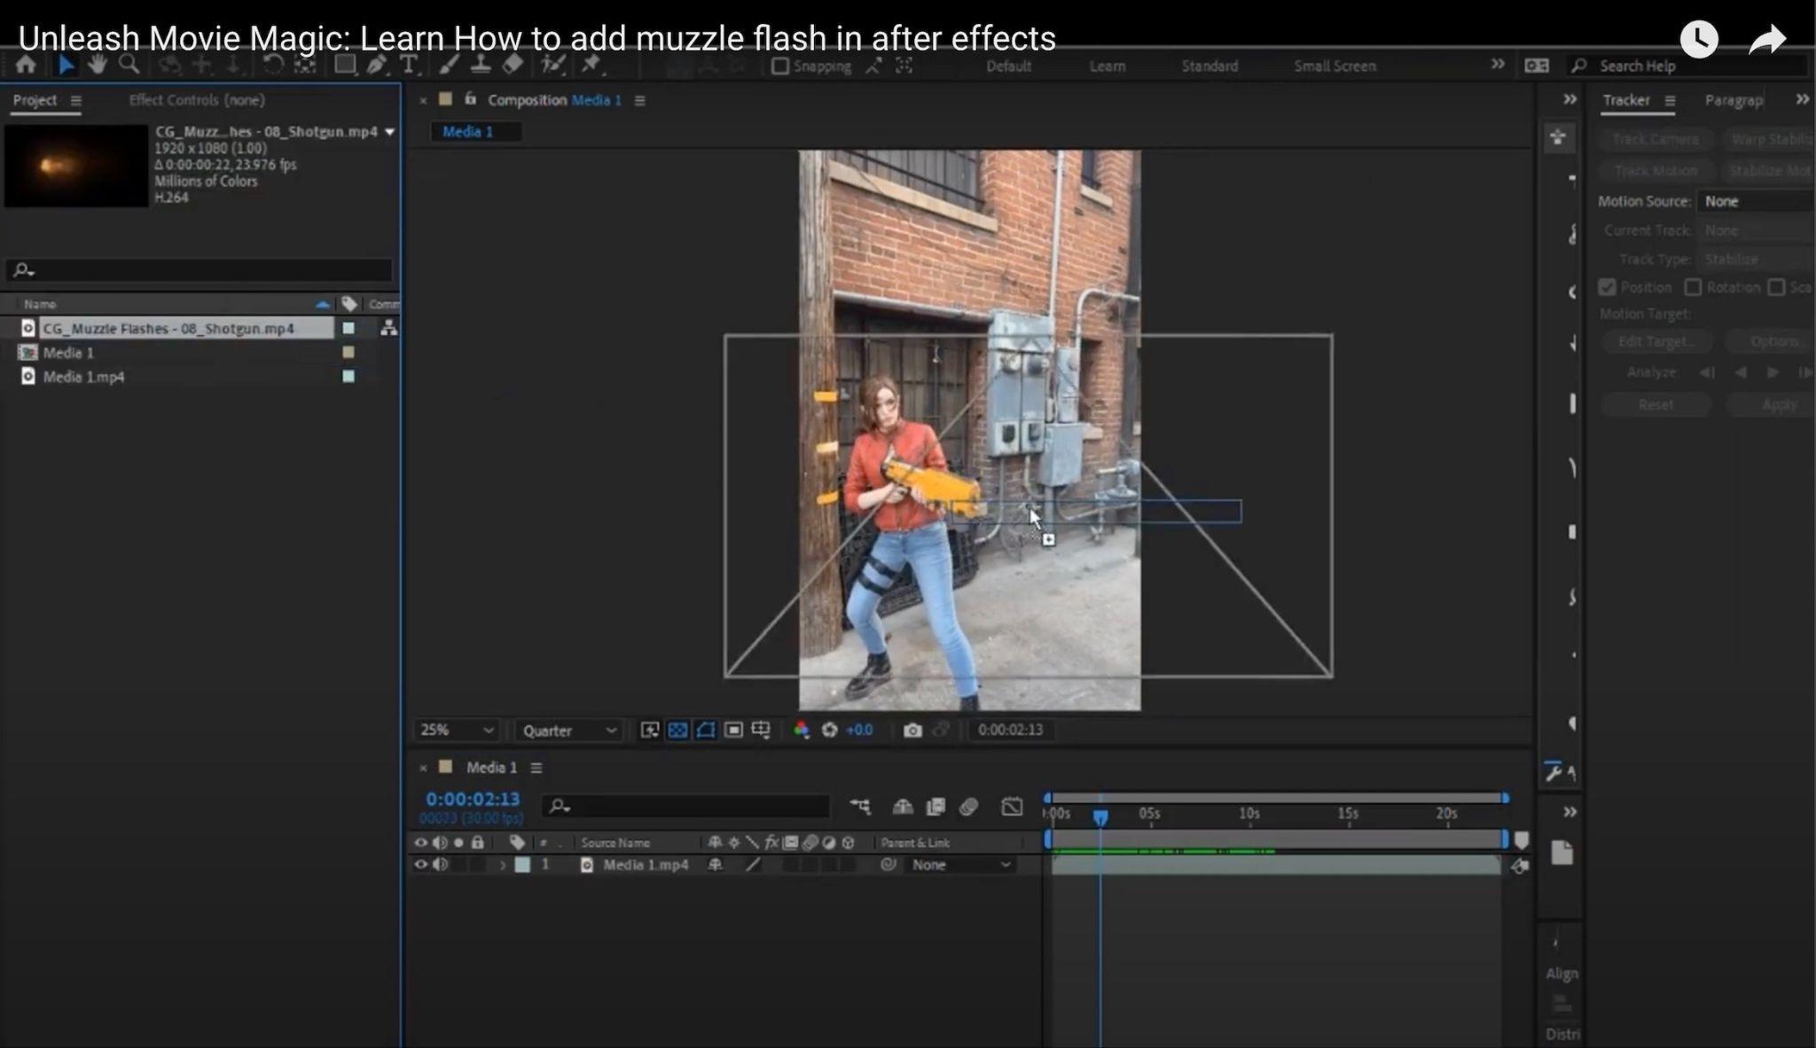Switch to the Learn workspace
This screenshot has height=1048, width=1816.
(x=1107, y=66)
